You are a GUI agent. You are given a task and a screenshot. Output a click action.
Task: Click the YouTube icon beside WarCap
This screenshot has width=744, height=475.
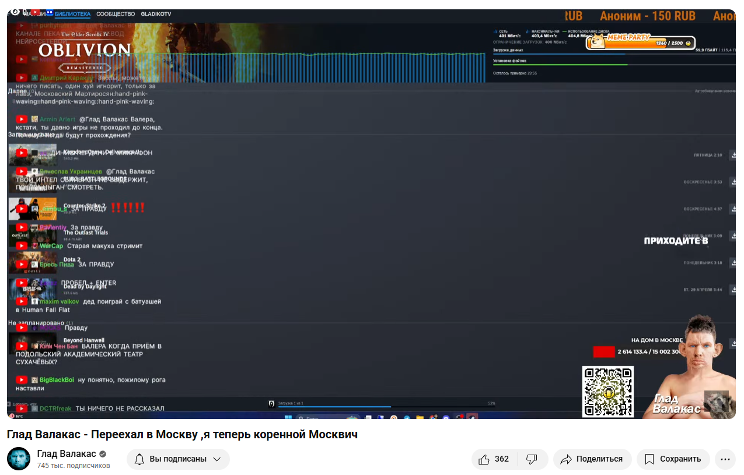pyautogui.click(x=22, y=245)
